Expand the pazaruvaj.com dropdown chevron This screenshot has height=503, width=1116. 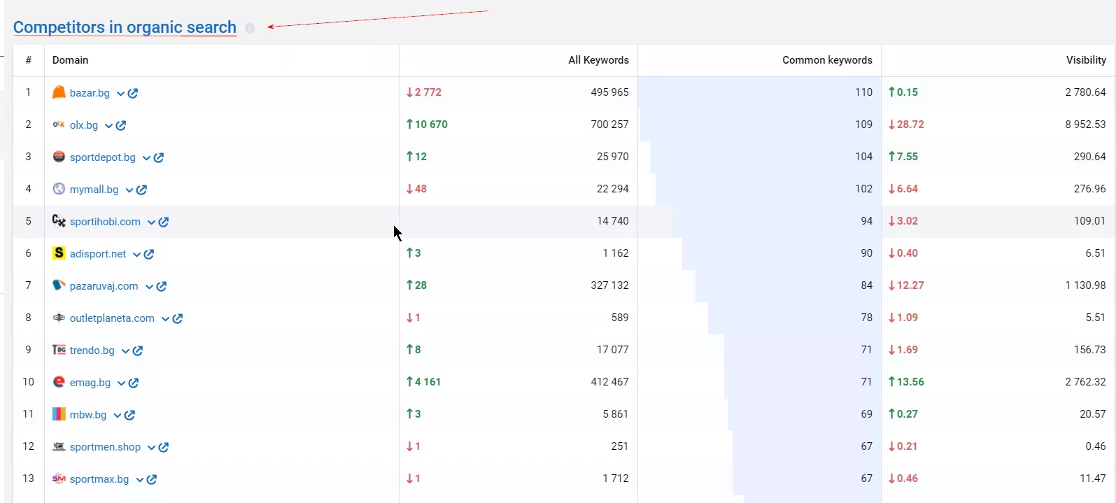click(149, 287)
